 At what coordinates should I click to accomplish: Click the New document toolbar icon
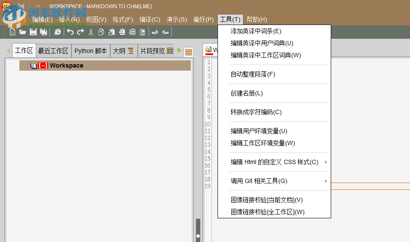(12, 32)
